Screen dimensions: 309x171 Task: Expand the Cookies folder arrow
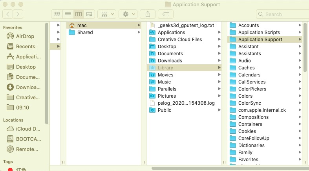click(x=300, y=131)
